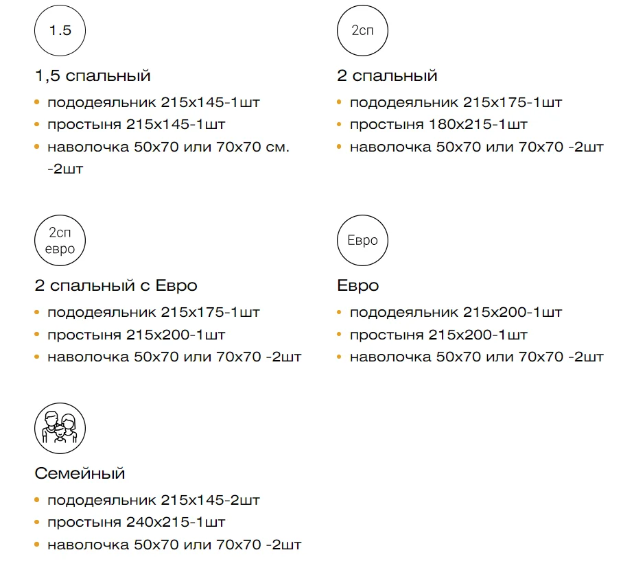Click наволочка item under Семейный

tap(174, 545)
